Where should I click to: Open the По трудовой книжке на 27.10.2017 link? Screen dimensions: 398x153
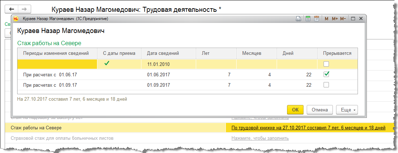[308, 128]
